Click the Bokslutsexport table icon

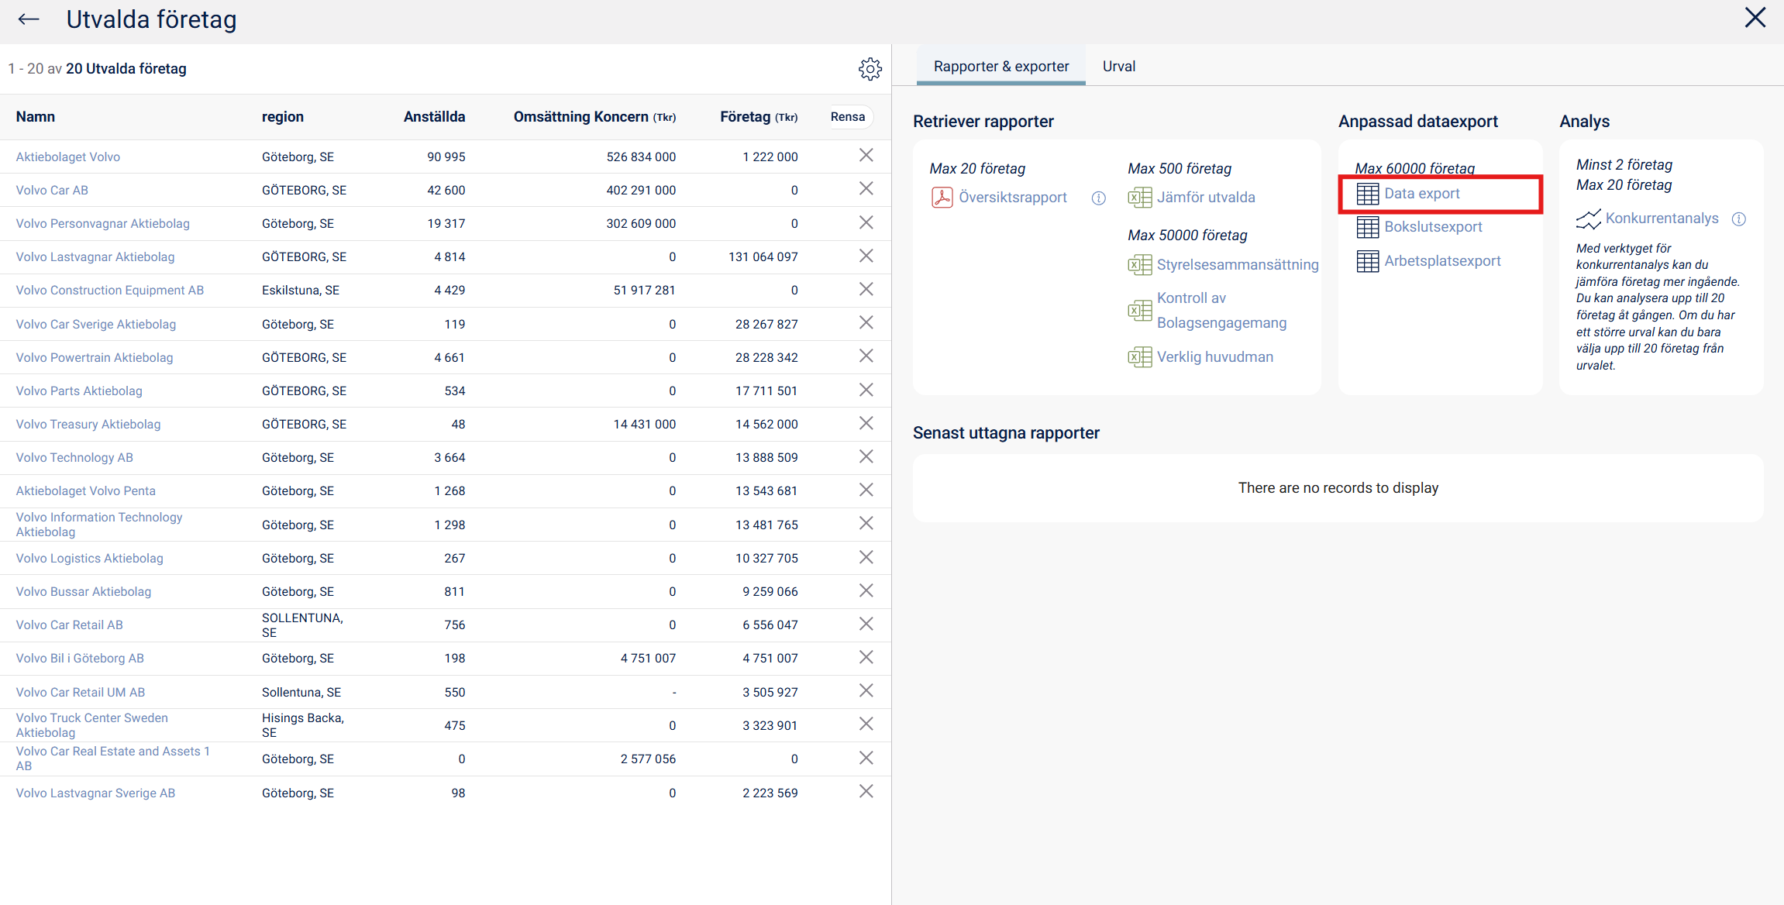[1367, 227]
